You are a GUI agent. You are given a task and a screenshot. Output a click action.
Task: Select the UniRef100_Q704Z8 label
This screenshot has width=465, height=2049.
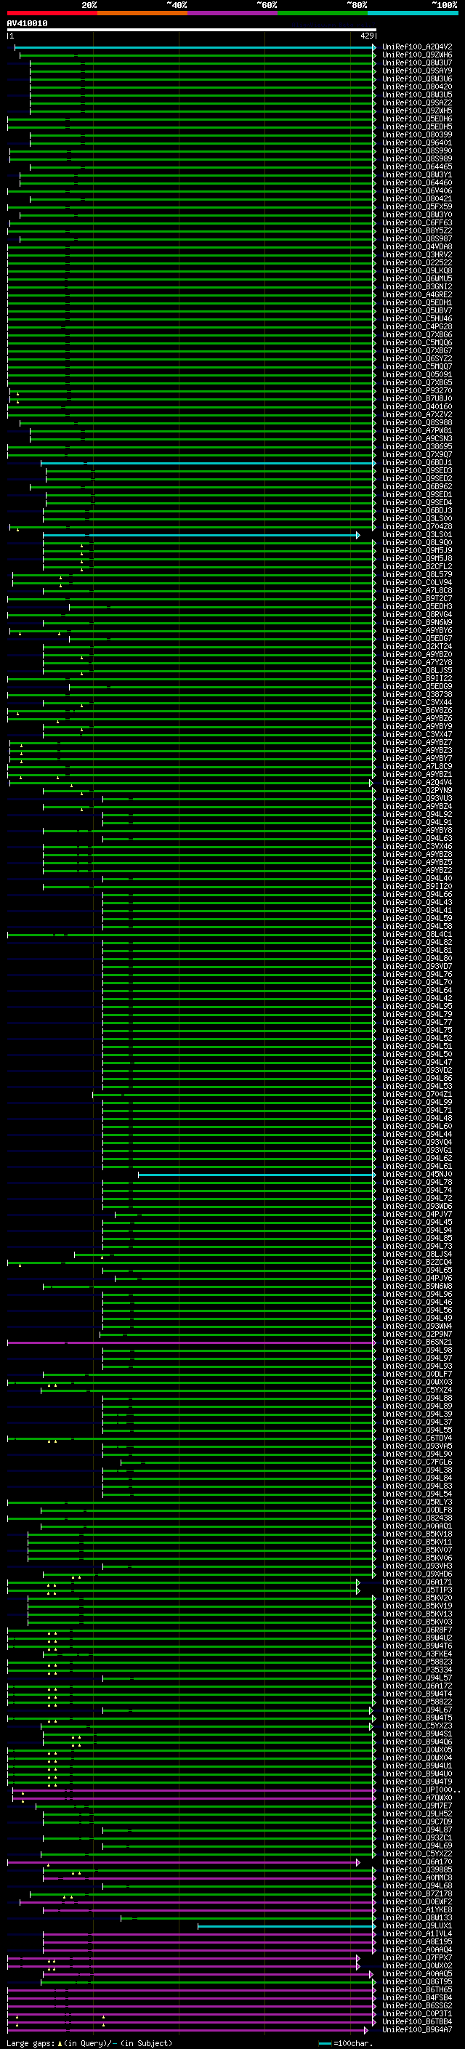(x=417, y=526)
